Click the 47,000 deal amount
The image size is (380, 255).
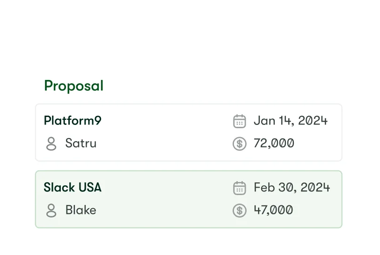273,210
